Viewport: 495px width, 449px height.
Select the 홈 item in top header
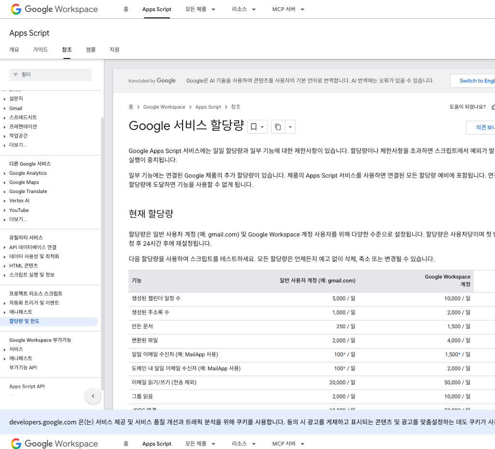coord(126,10)
